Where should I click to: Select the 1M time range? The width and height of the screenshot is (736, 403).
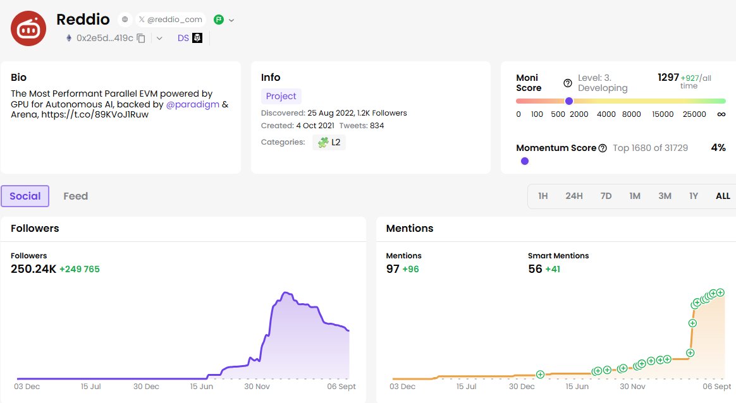pyautogui.click(x=635, y=196)
